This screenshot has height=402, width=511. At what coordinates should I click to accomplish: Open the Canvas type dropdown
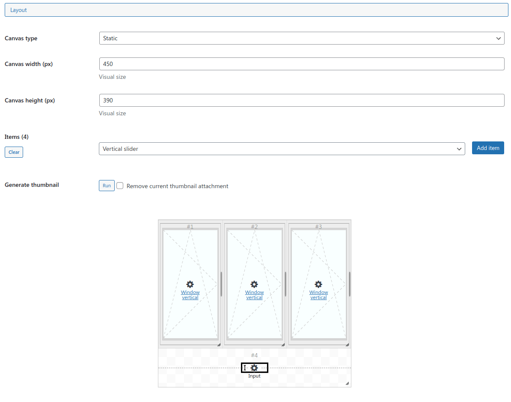pos(302,38)
